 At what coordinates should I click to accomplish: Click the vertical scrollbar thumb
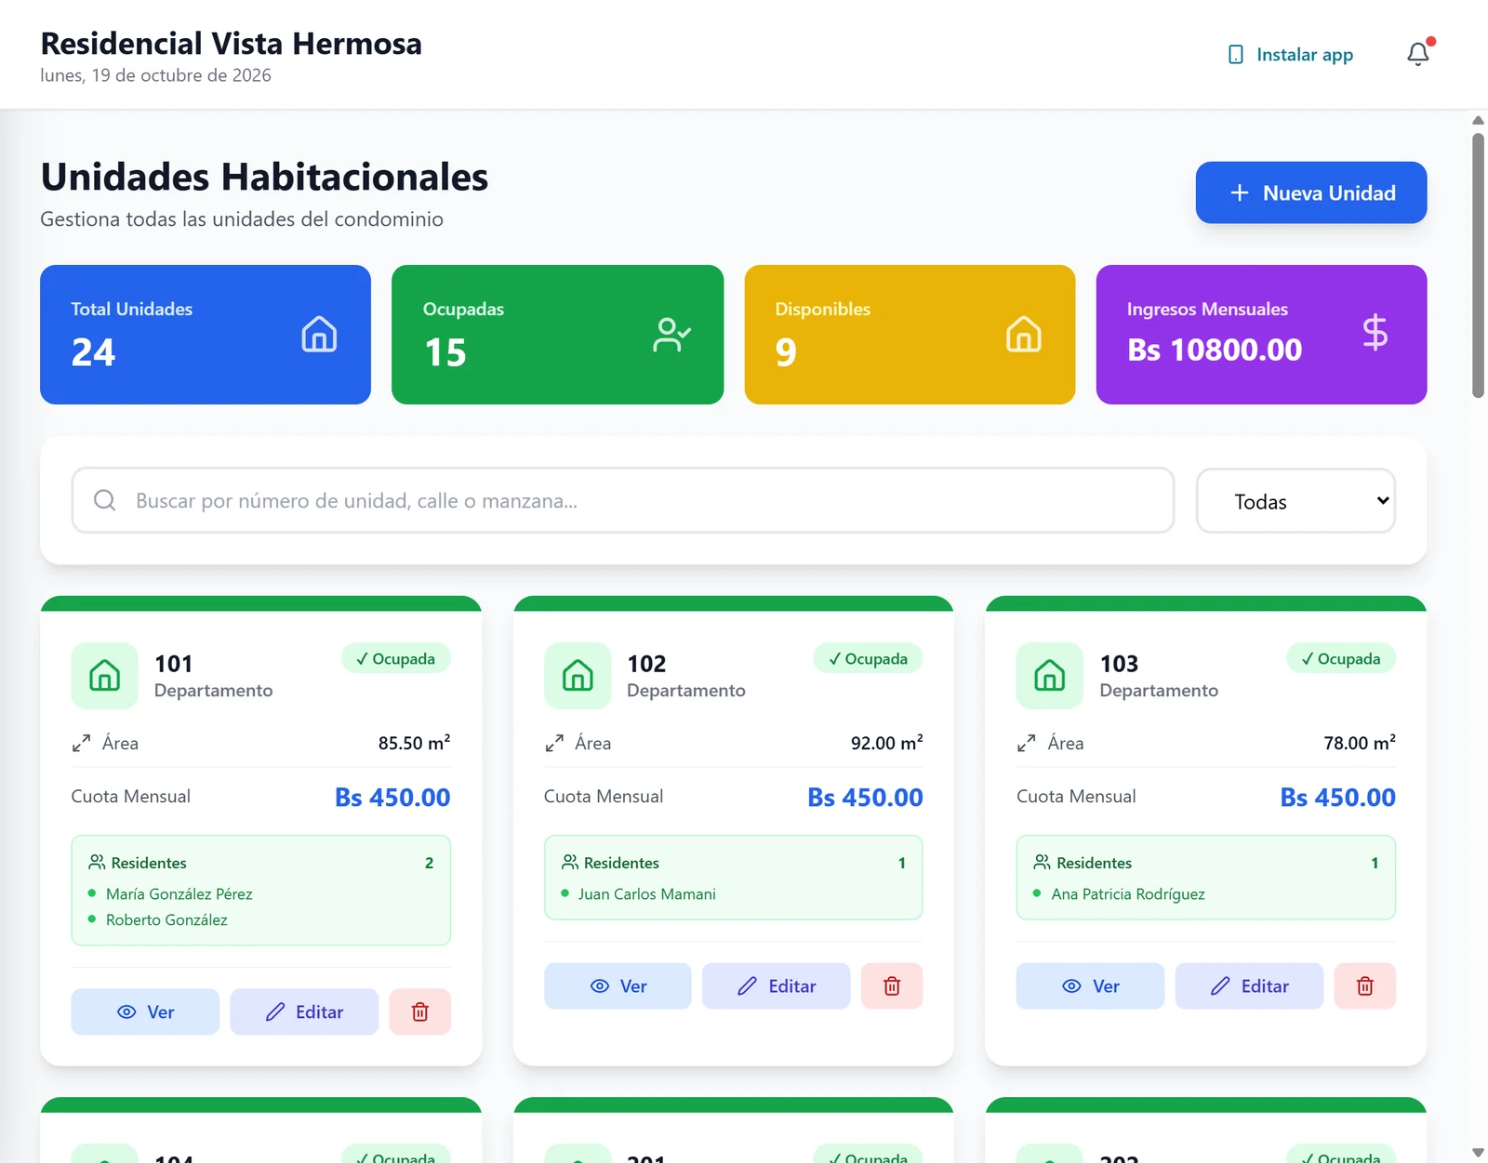point(1478,265)
